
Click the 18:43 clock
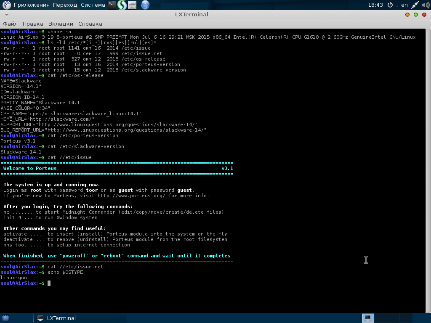375,5
